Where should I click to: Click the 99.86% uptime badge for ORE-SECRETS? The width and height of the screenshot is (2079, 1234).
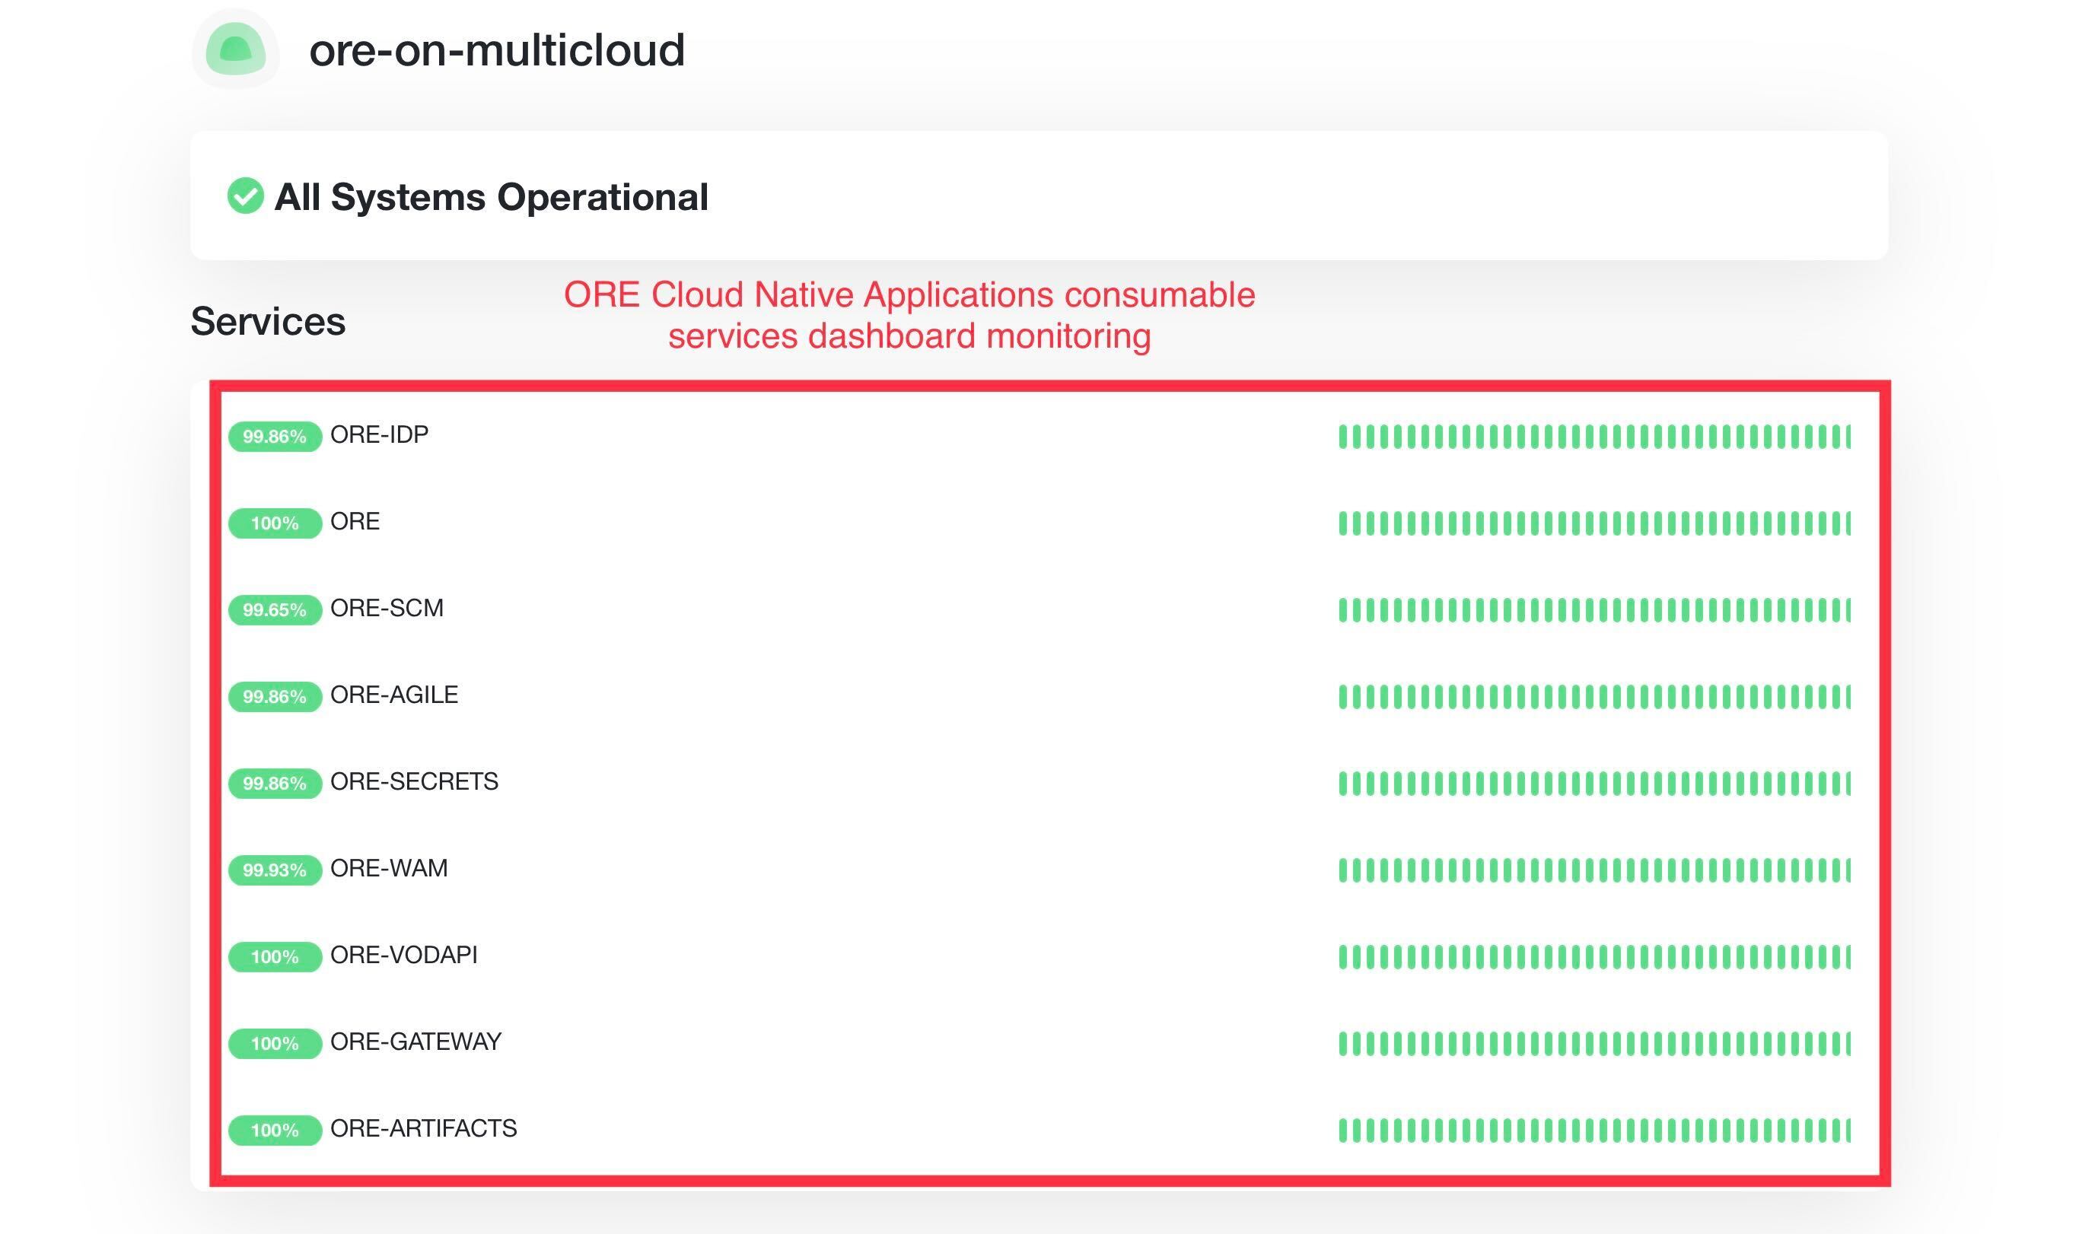(x=275, y=784)
